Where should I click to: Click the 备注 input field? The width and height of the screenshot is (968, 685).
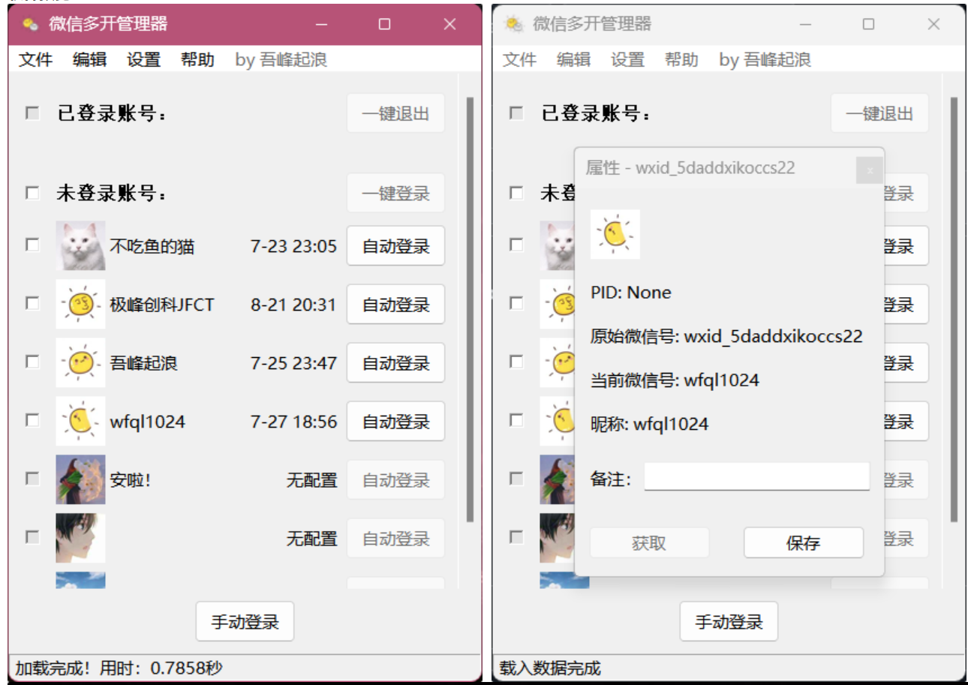coord(757,477)
